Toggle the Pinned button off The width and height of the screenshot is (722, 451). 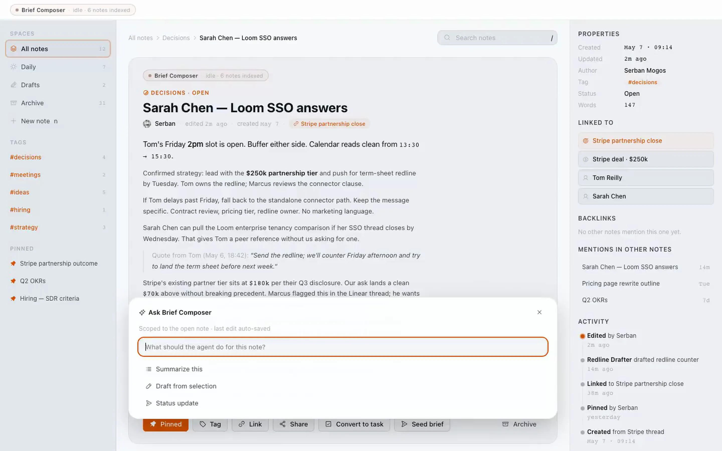tap(165, 424)
